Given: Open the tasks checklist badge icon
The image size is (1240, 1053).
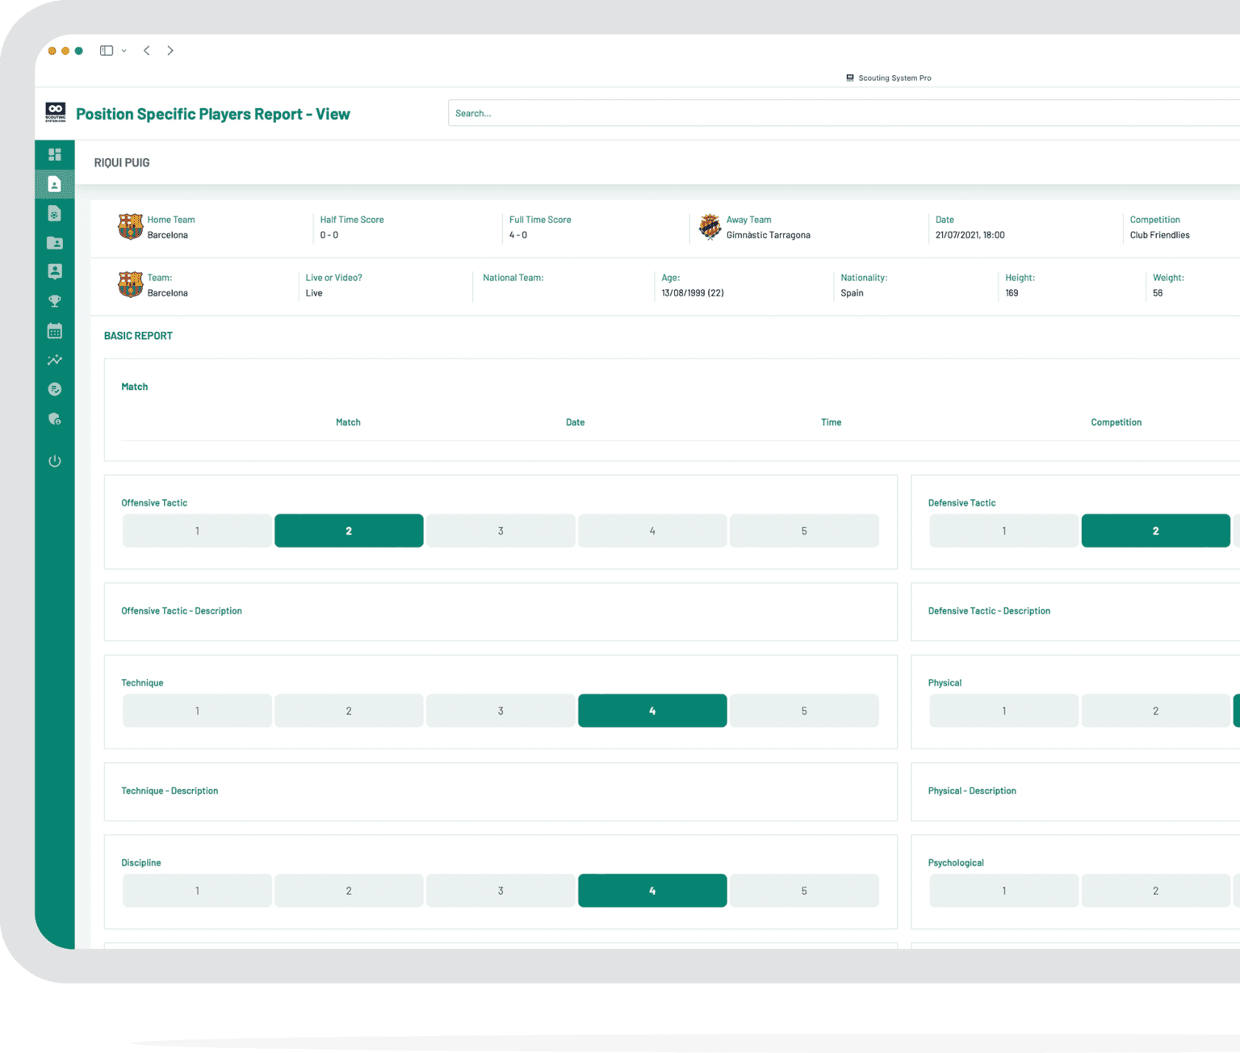Looking at the screenshot, I should point(55,388).
